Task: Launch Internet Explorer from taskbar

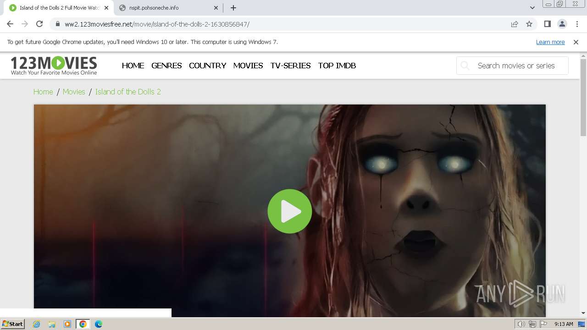Action: tap(37, 324)
